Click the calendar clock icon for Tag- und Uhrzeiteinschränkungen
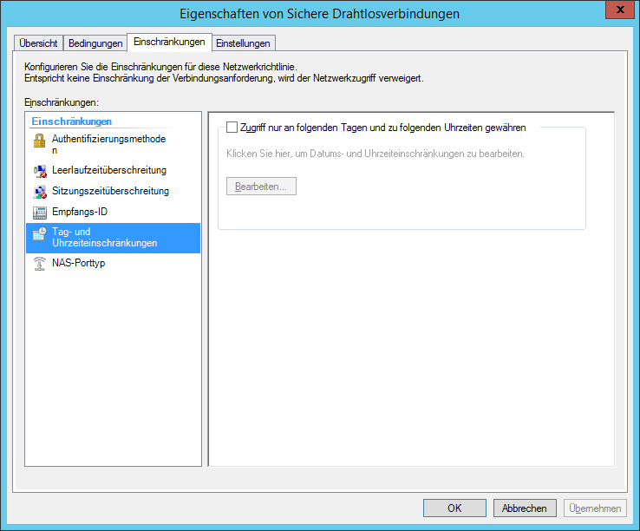This screenshot has height=531, width=640. point(40,233)
